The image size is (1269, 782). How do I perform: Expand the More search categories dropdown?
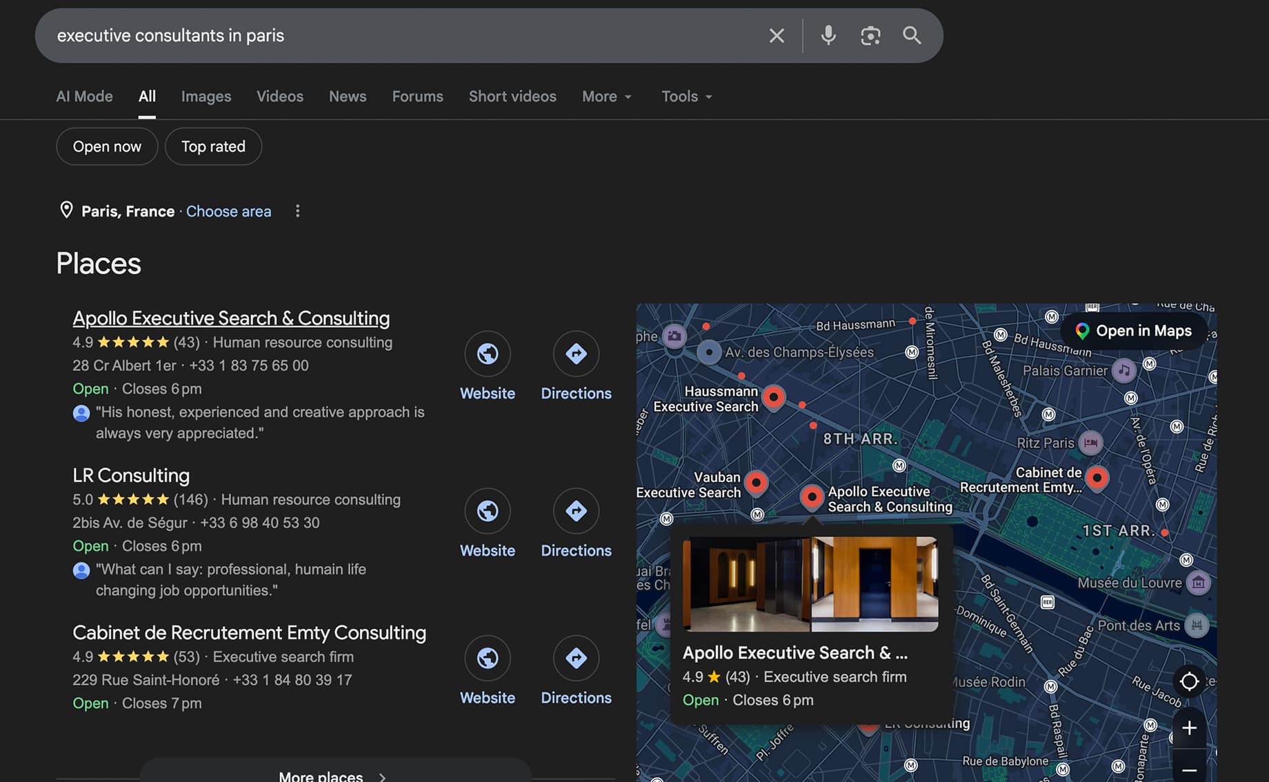click(x=607, y=97)
